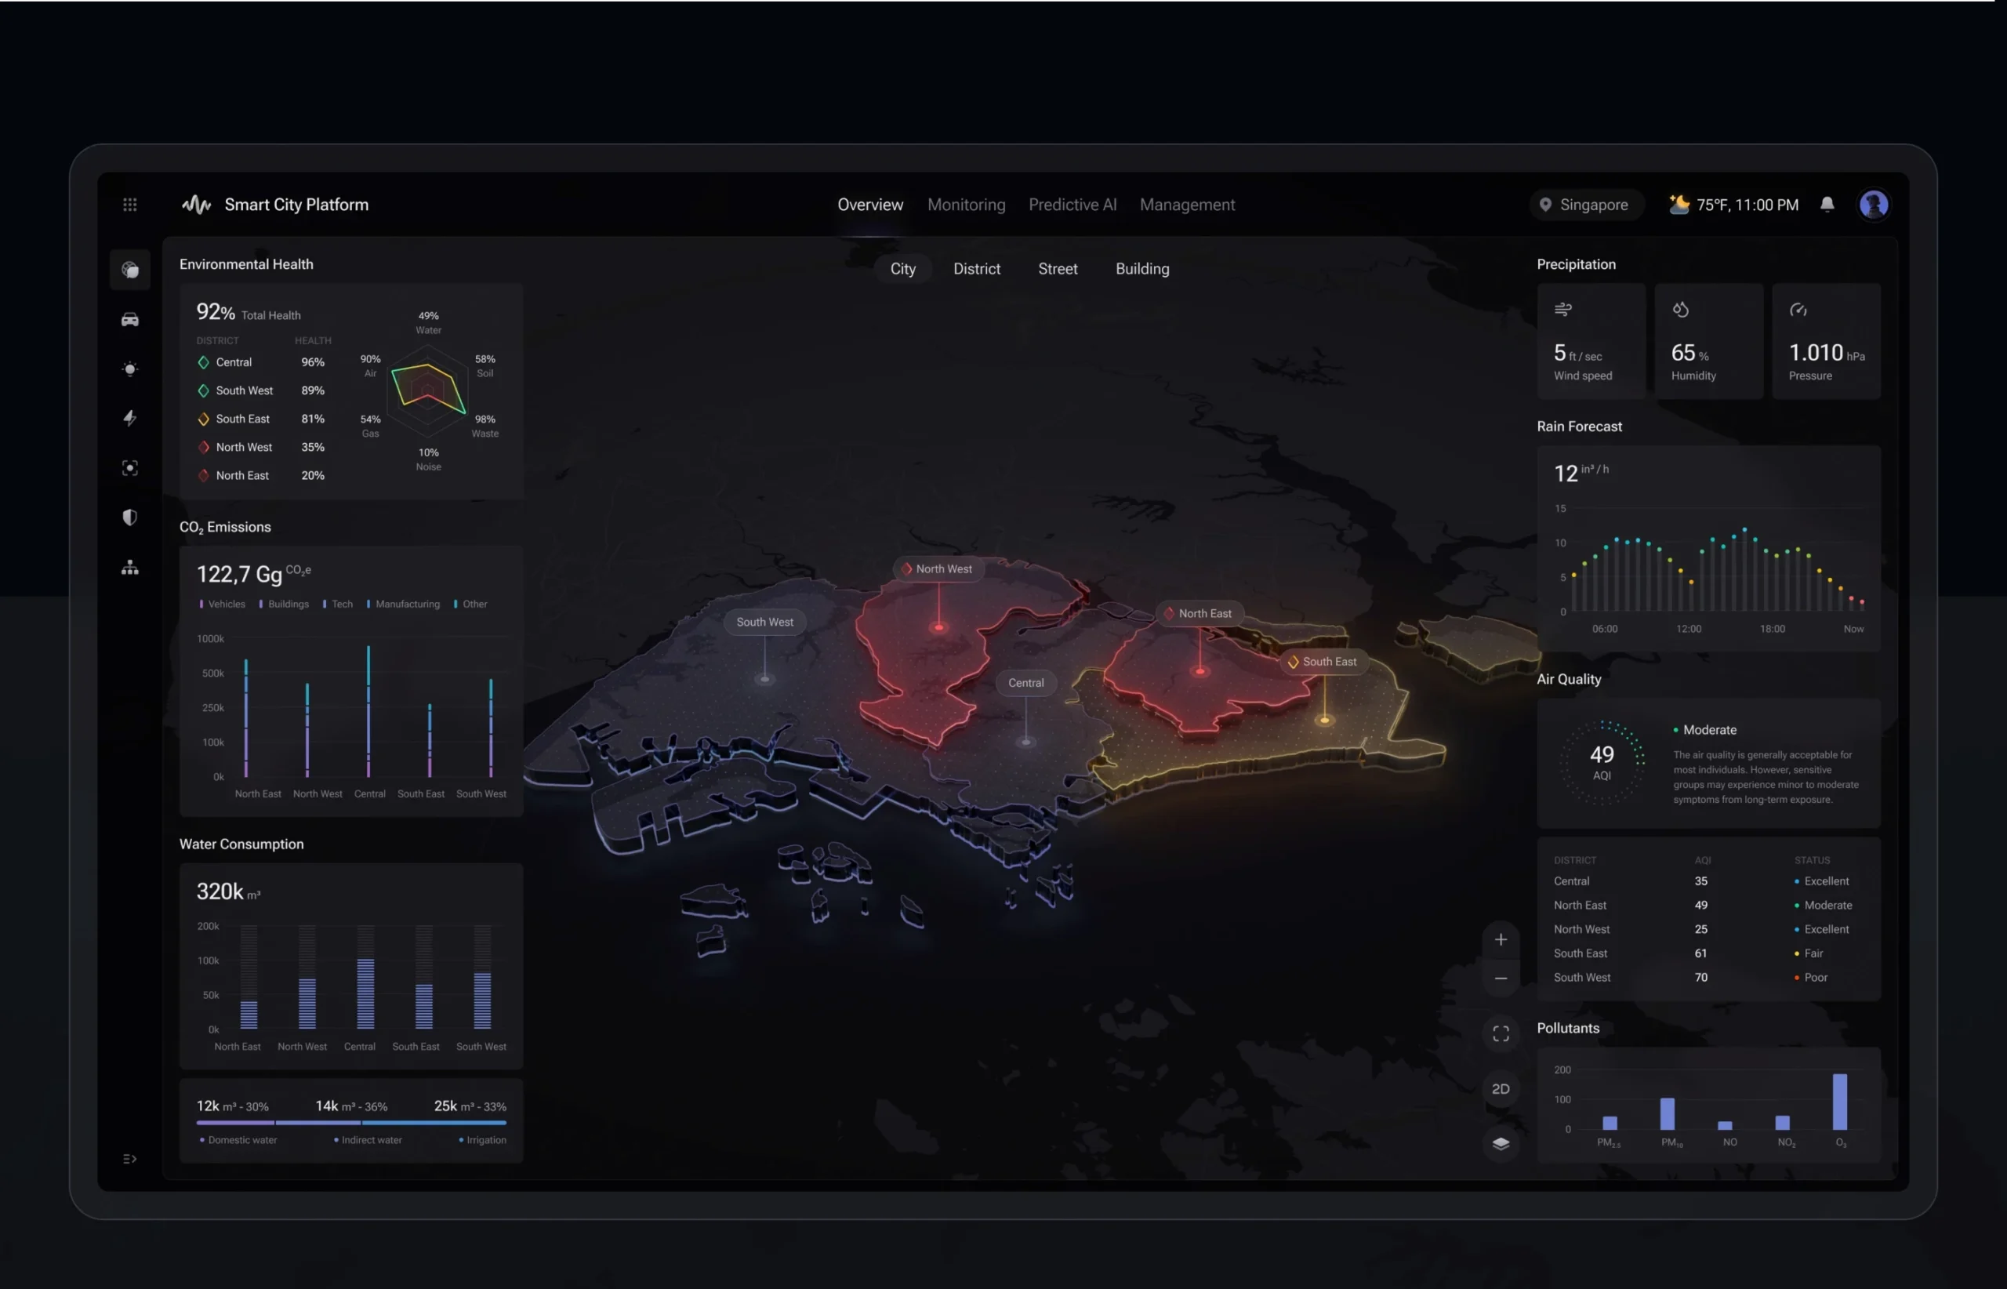Switch to the Monitoring tab
Image resolution: width=2007 pixels, height=1289 pixels.
click(x=966, y=204)
